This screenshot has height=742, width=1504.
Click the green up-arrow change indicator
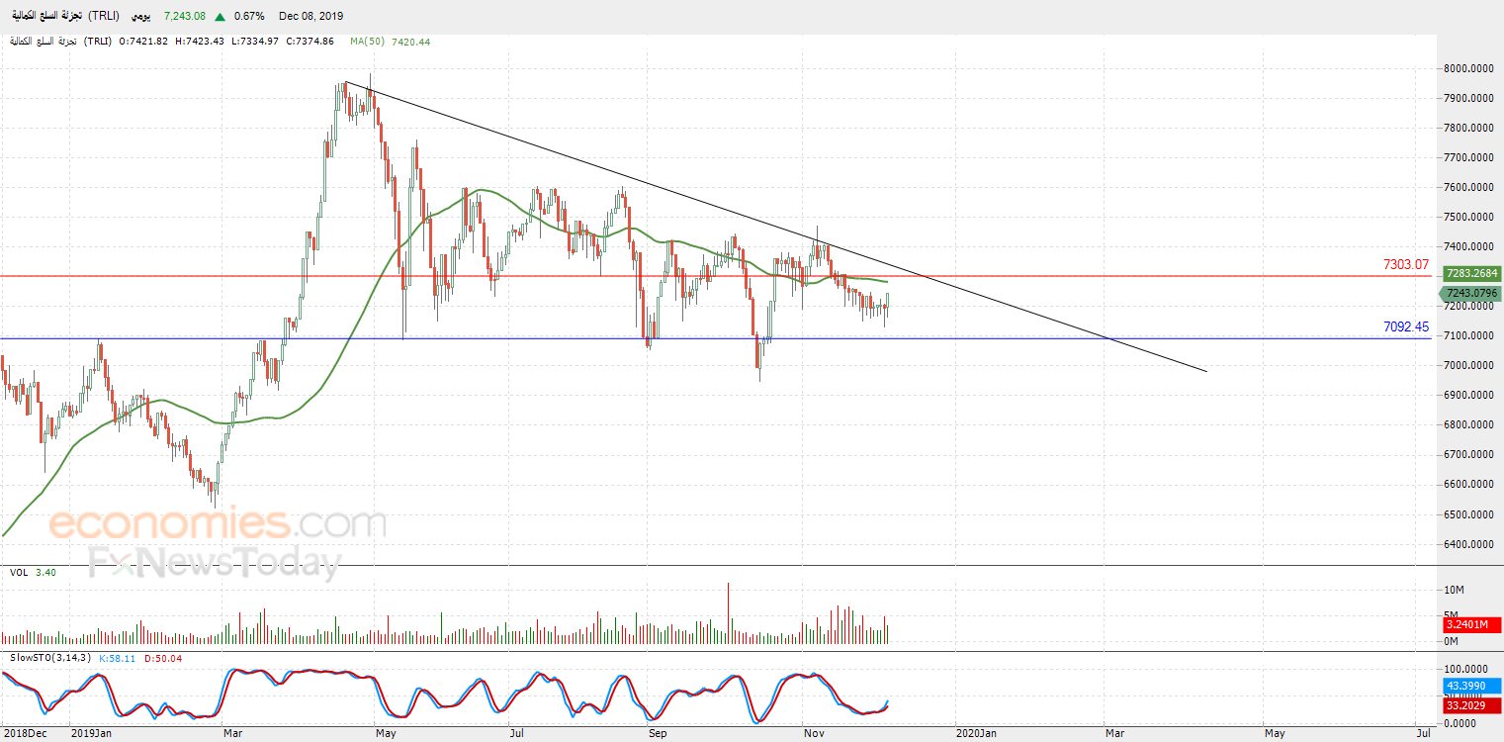(218, 16)
